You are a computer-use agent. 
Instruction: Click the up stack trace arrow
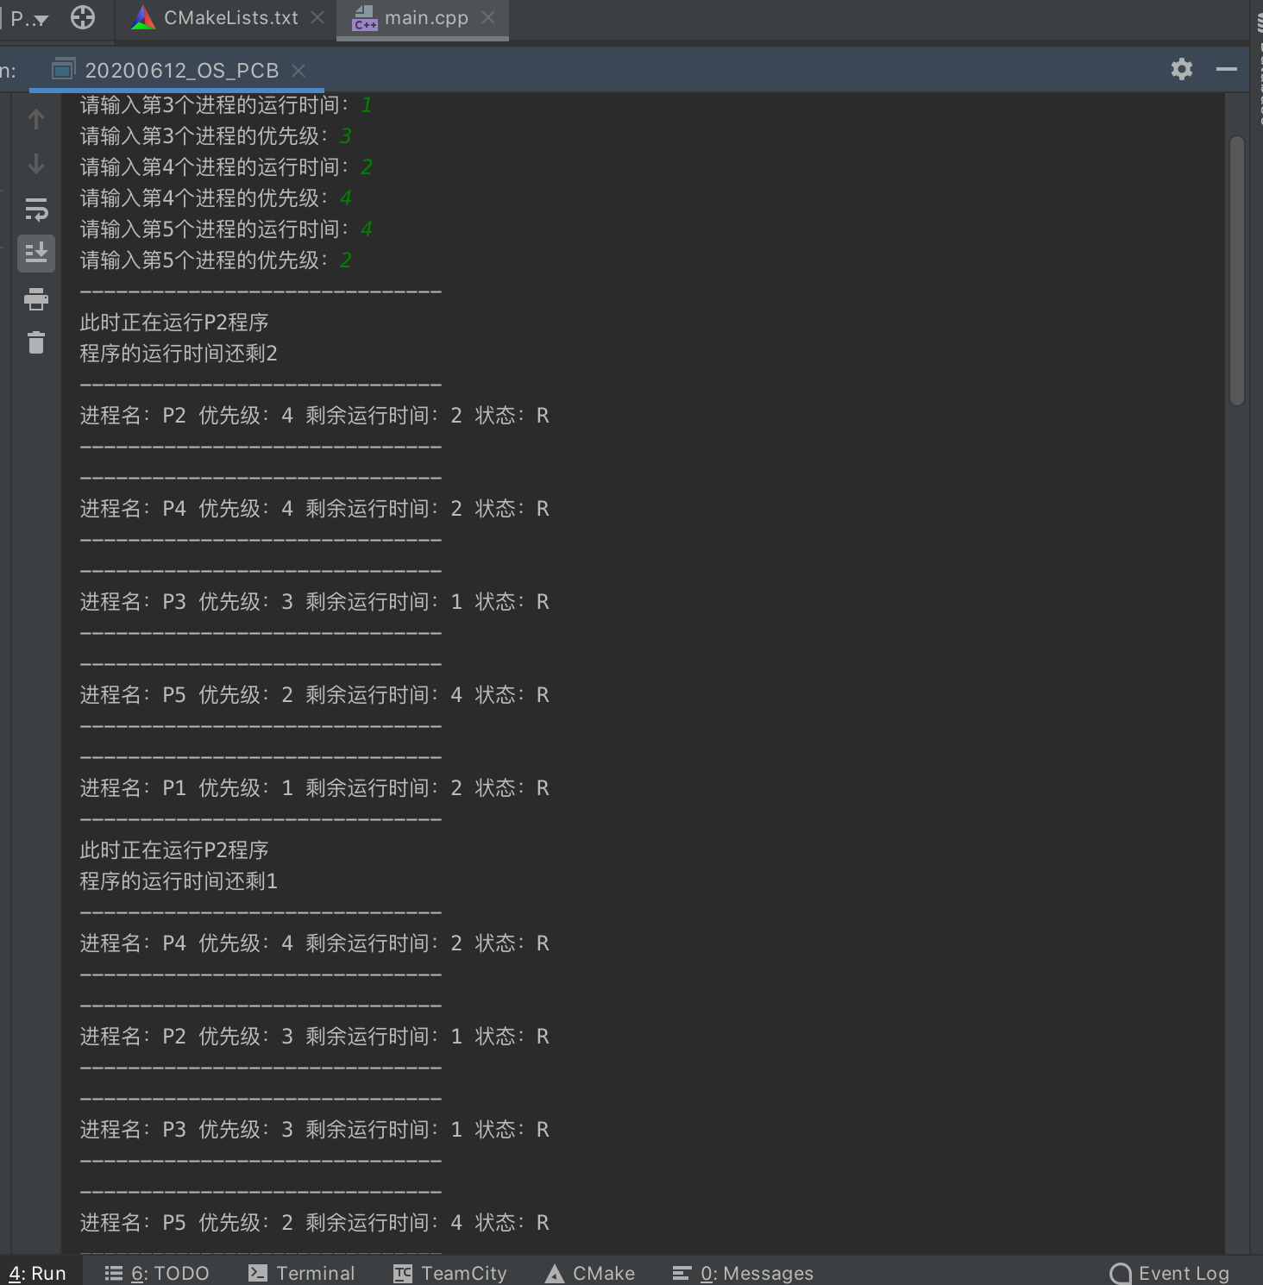(36, 119)
